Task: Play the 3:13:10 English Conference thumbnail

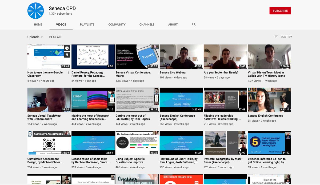Action: (x=270, y=100)
